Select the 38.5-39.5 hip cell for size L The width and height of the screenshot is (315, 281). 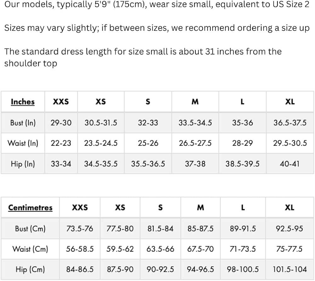point(242,164)
